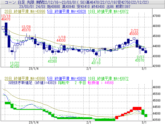Select upper chart 20日 終値平滑 MA=43996 legend

pos(25,11)
